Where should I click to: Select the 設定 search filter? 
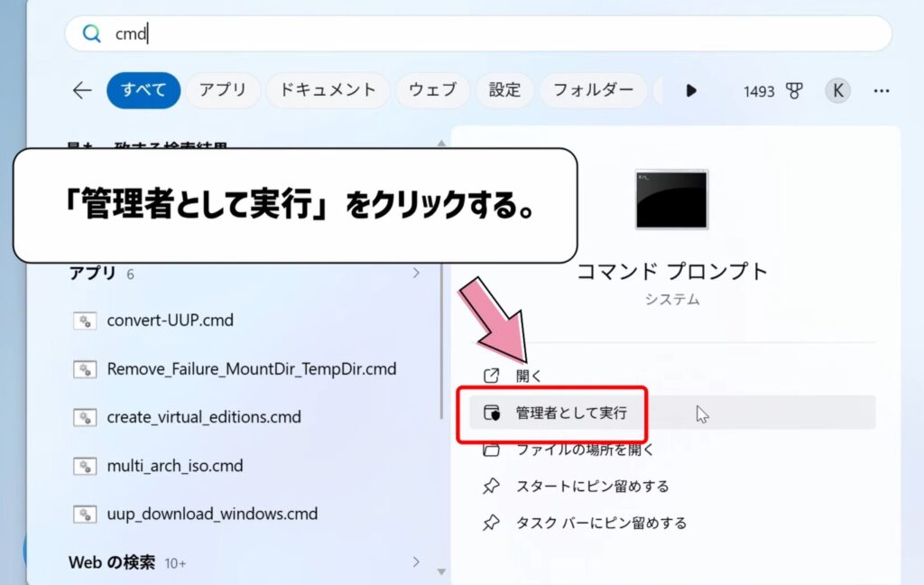[x=504, y=90]
